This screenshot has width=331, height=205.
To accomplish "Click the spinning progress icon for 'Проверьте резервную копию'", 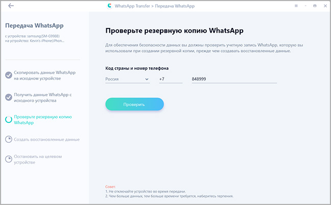I will point(9,119).
